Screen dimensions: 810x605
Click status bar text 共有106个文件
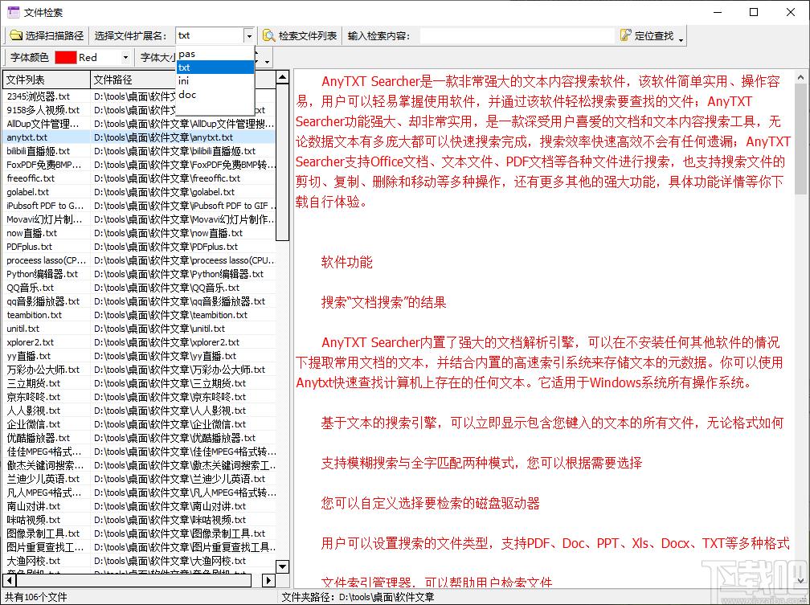[35, 597]
